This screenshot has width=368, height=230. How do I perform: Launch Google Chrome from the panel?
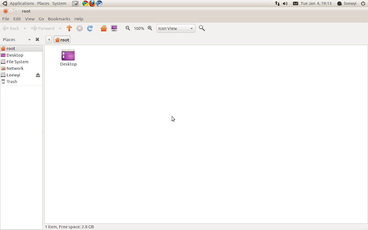point(85,3)
